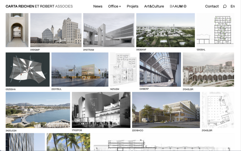Open the 17102POB black-and-white rendering
The height and width of the screenshot is (151, 241).
click(x=101, y=110)
